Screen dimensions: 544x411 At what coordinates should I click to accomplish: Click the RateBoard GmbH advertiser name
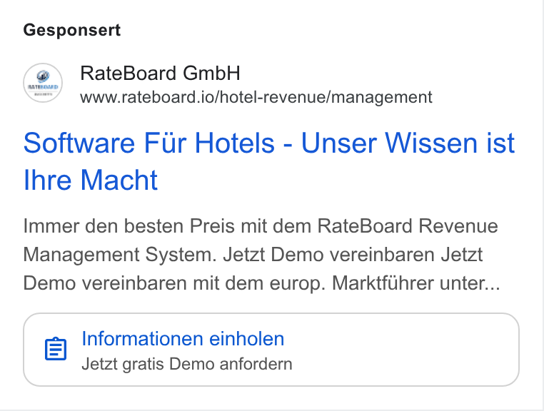pyautogui.click(x=160, y=73)
